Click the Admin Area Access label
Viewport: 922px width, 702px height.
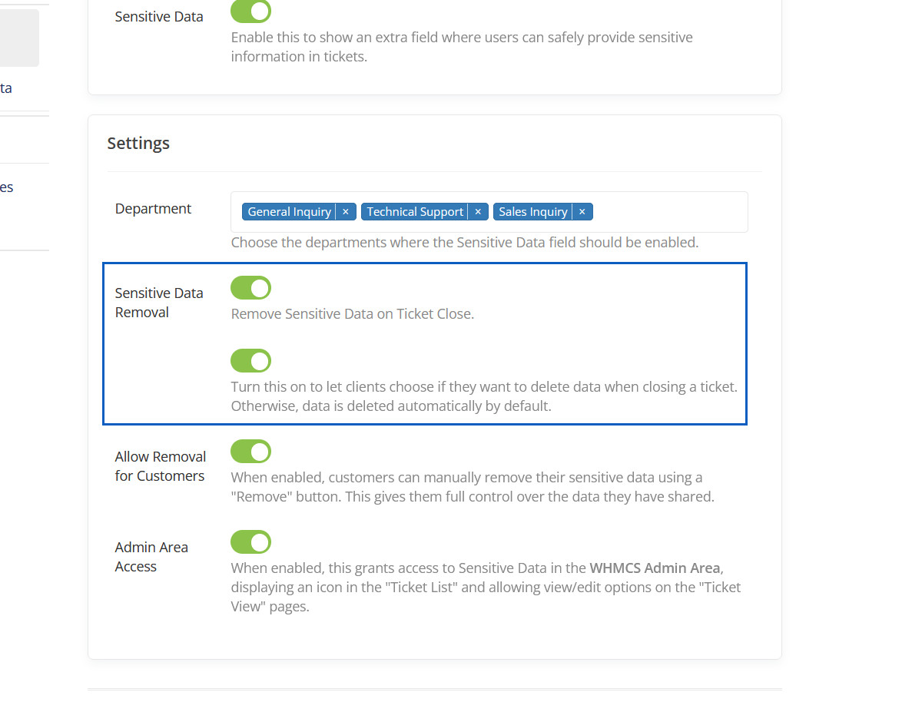[x=151, y=557]
